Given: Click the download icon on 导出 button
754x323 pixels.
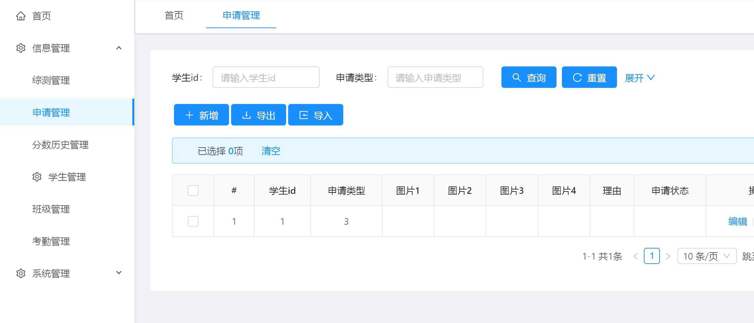Looking at the screenshot, I should (x=247, y=115).
